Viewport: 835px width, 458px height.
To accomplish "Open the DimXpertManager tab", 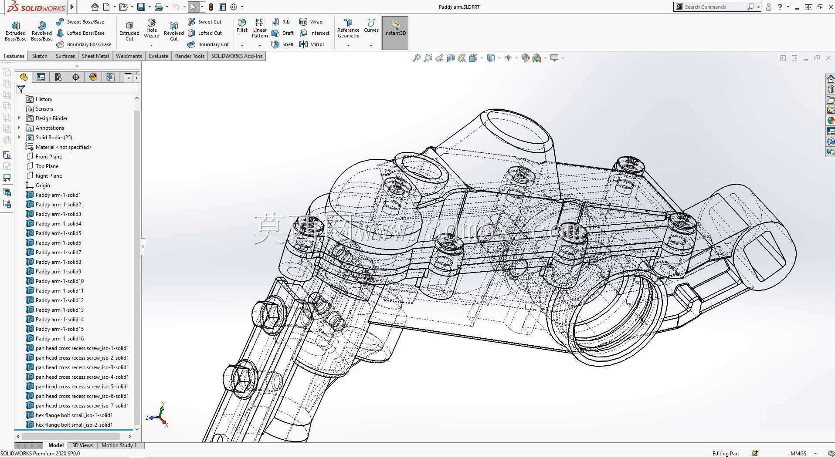I will [76, 77].
